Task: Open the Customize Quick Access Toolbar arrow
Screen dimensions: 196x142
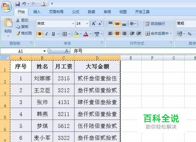Action: (52, 4)
